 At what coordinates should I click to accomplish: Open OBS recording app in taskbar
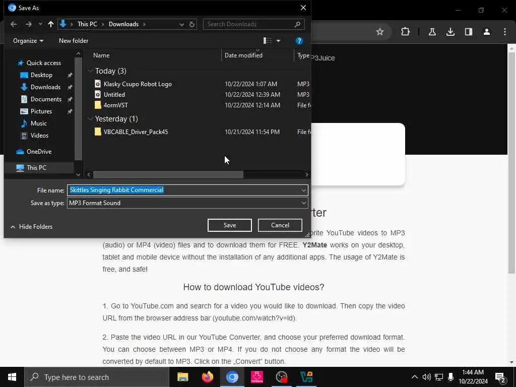282,377
